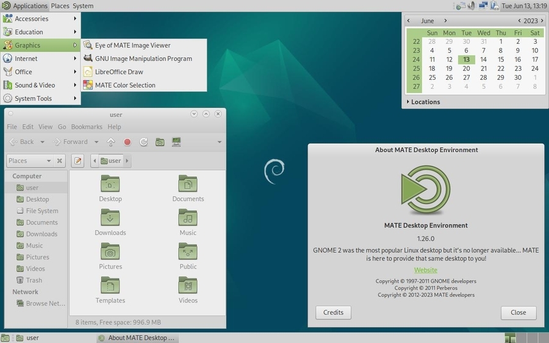Click the show desktop icon in bottom panel

[x=5, y=338]
